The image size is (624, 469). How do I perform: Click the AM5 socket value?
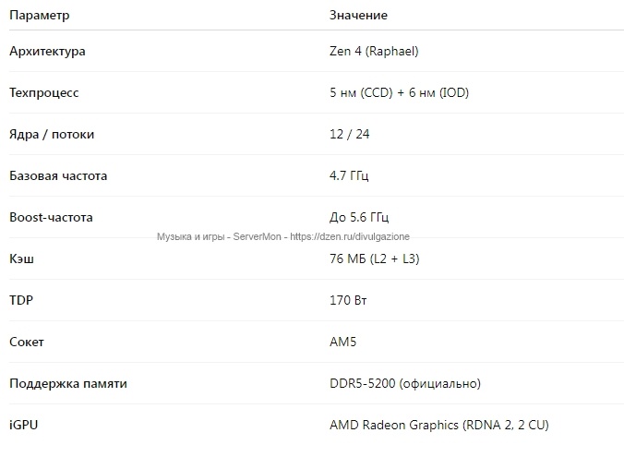point(343,342)
